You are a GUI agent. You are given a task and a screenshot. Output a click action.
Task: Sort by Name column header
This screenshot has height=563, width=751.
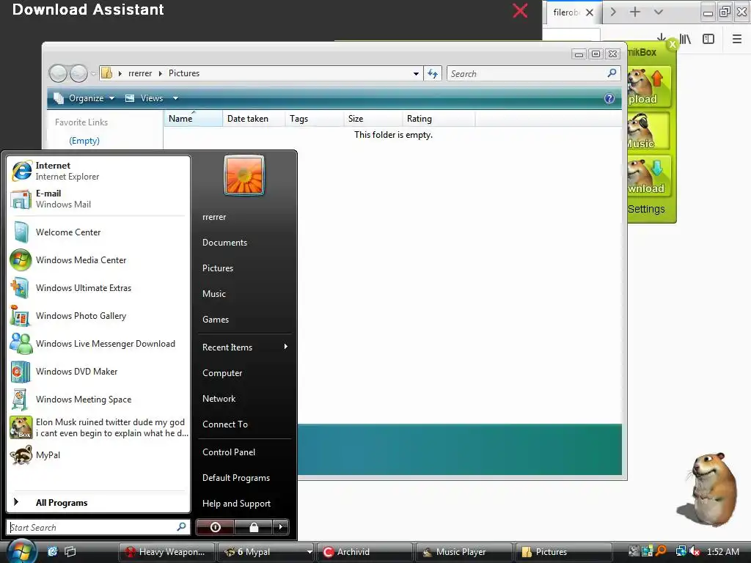click(x=193, y=119)
